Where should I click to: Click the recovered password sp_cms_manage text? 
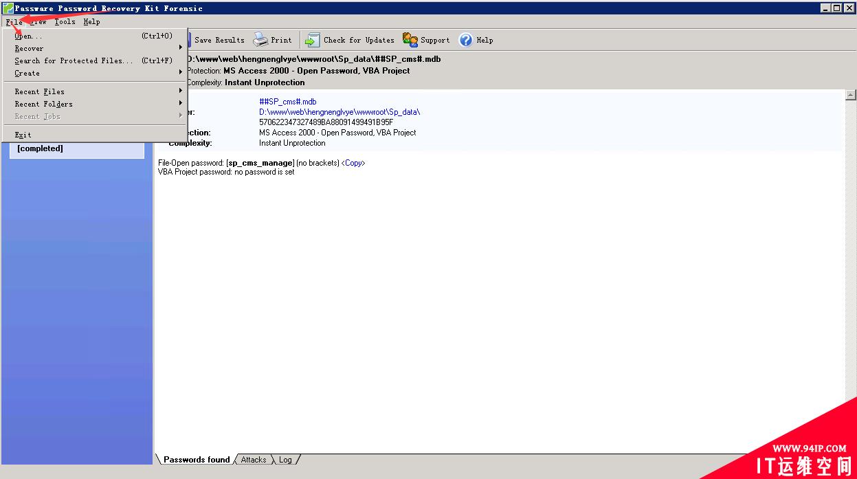point(260,163)
